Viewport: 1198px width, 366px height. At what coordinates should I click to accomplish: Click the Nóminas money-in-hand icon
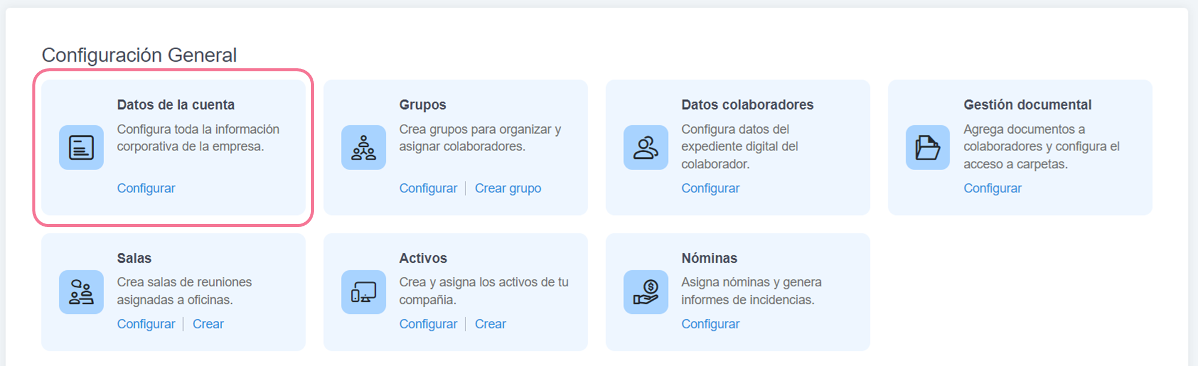coord(645,292)
